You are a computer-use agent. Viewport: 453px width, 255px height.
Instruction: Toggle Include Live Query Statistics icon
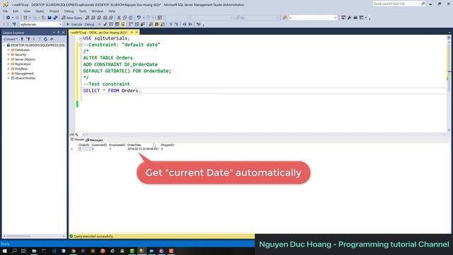pos(137,25)
